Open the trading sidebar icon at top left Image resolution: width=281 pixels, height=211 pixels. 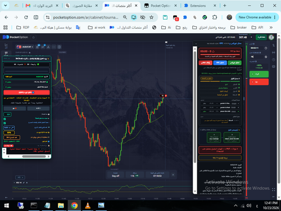(6, 45)
